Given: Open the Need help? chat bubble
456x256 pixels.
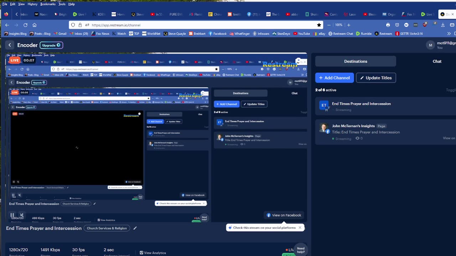Looking at the screenshot, I should pos(301,250).
